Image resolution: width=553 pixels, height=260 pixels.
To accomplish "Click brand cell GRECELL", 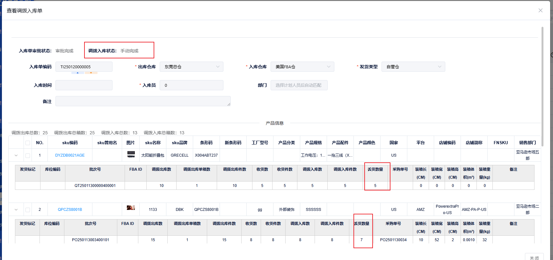I will click(179, 155).
